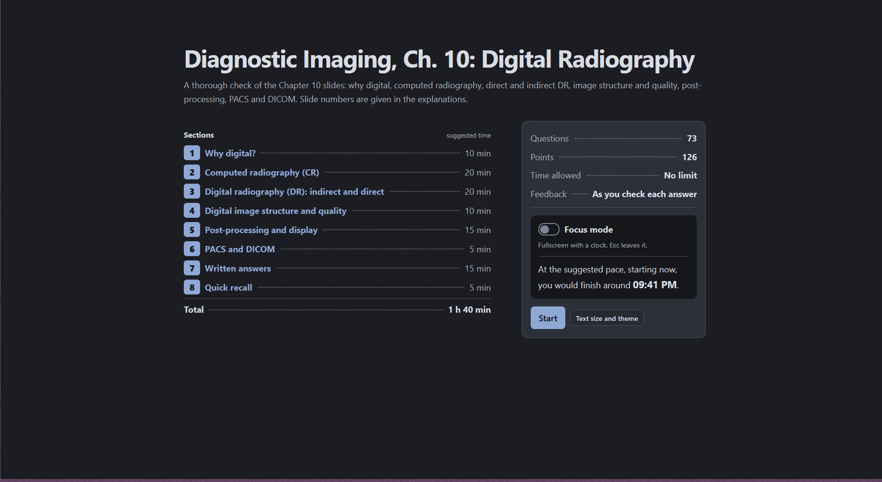Viewport: 882px width, 482px height.
Task: Open the Computed radiography (CR) section
Action: tap(262, 172)
